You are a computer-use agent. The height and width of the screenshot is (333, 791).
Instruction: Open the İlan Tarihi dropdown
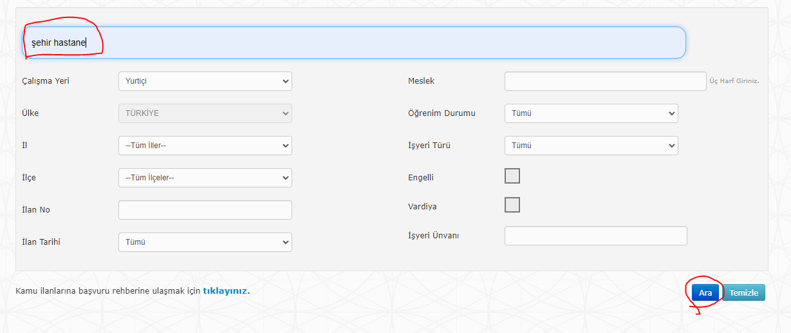(x=205, y=242)
